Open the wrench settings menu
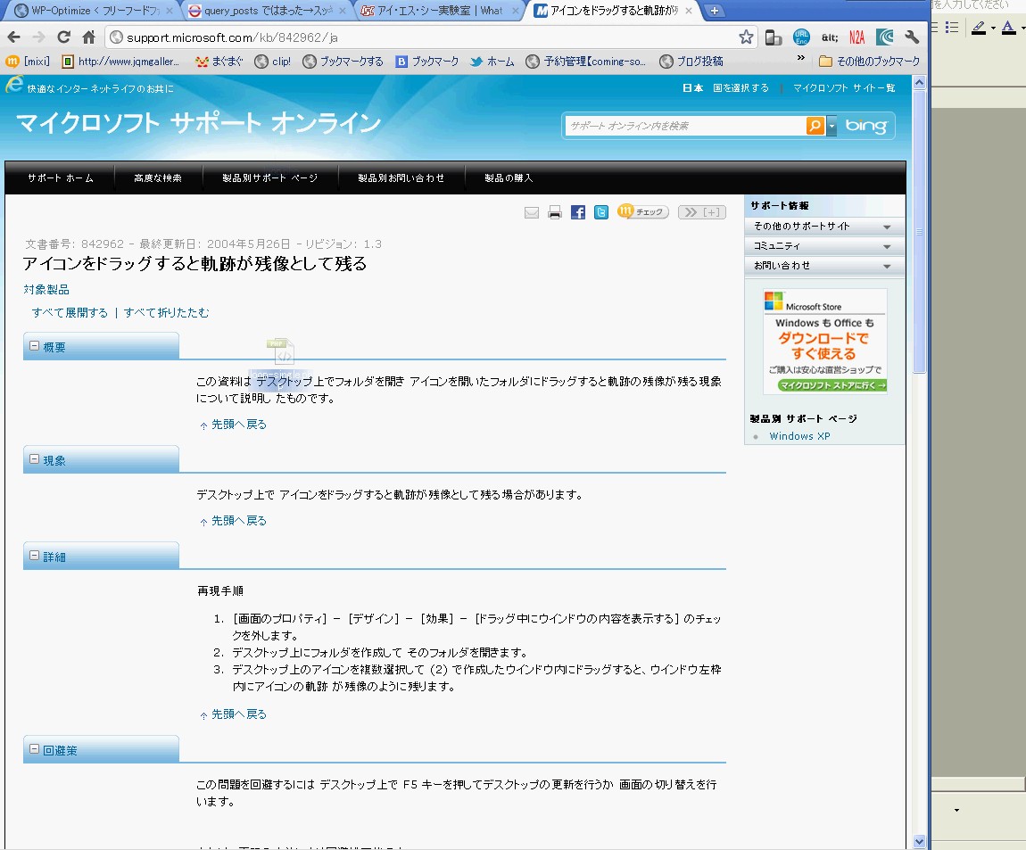The height and width of the screenshot is (850, 1026). click(912, 37)
